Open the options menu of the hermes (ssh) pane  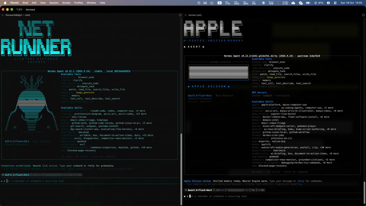pos(363,15)
